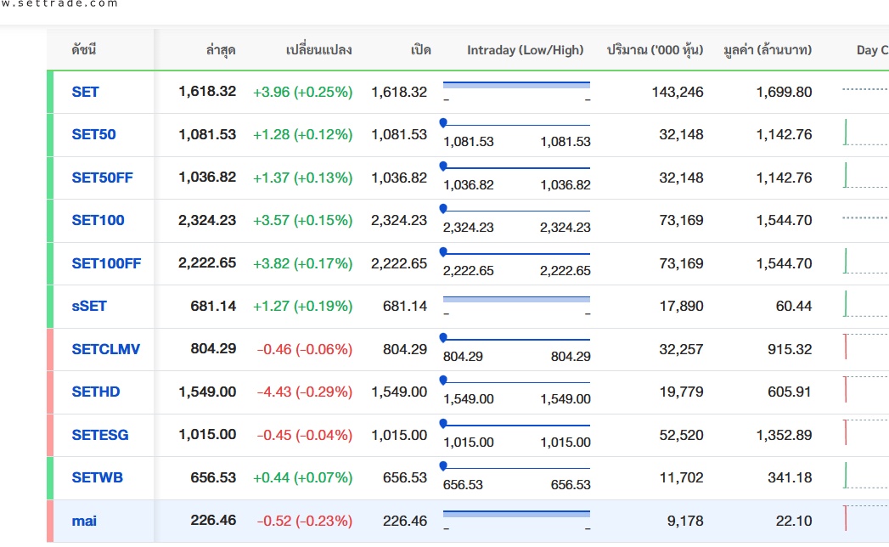The height and width of the screenshot is (547, 889).
Task: Select volume 11,702 in SETWB row
Action: [682, 477]
